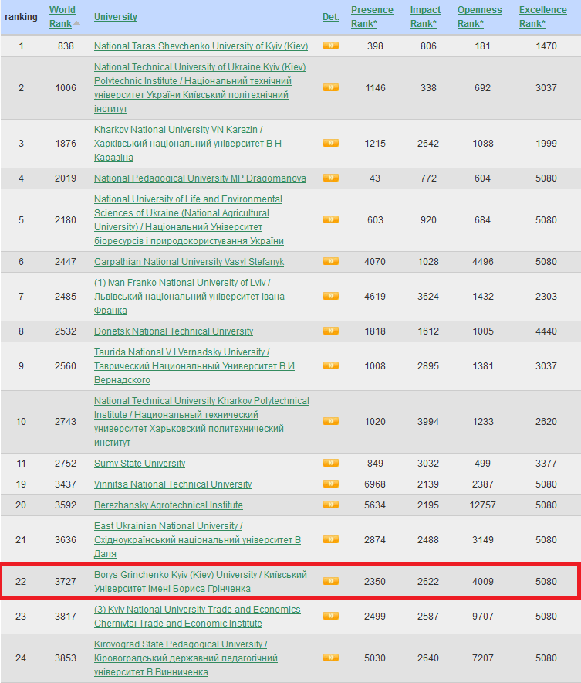Open details icon for Life and Environmental Sciences university
Image resolution: width=581 pixels, height=683 pixels.
click(x=330, y=219)
